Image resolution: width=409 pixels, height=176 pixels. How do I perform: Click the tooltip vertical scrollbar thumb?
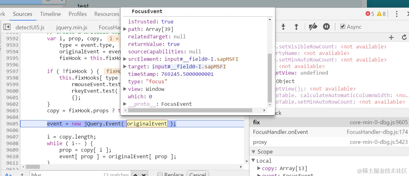(270, 78)
